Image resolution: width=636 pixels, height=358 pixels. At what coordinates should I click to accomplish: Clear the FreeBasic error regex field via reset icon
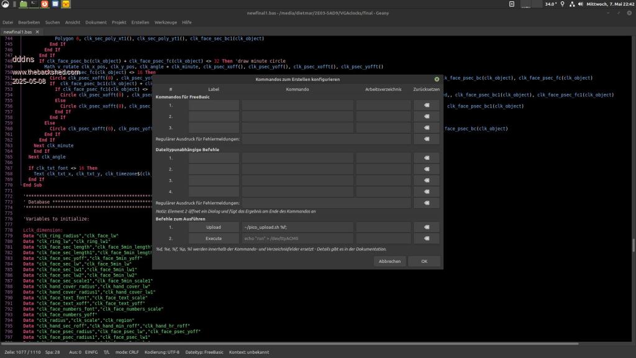coord(427,139)
